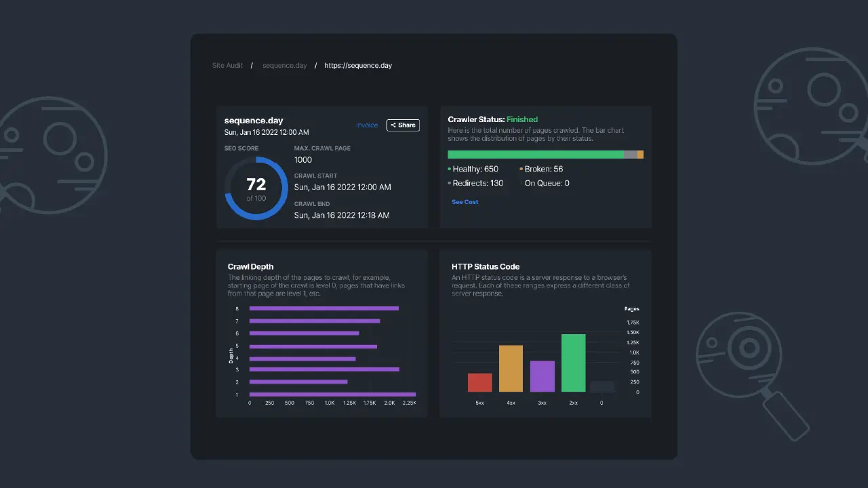Select the green 2xx status bar
The width and height of the screenshot is (868, 488).
click(573, 363)
